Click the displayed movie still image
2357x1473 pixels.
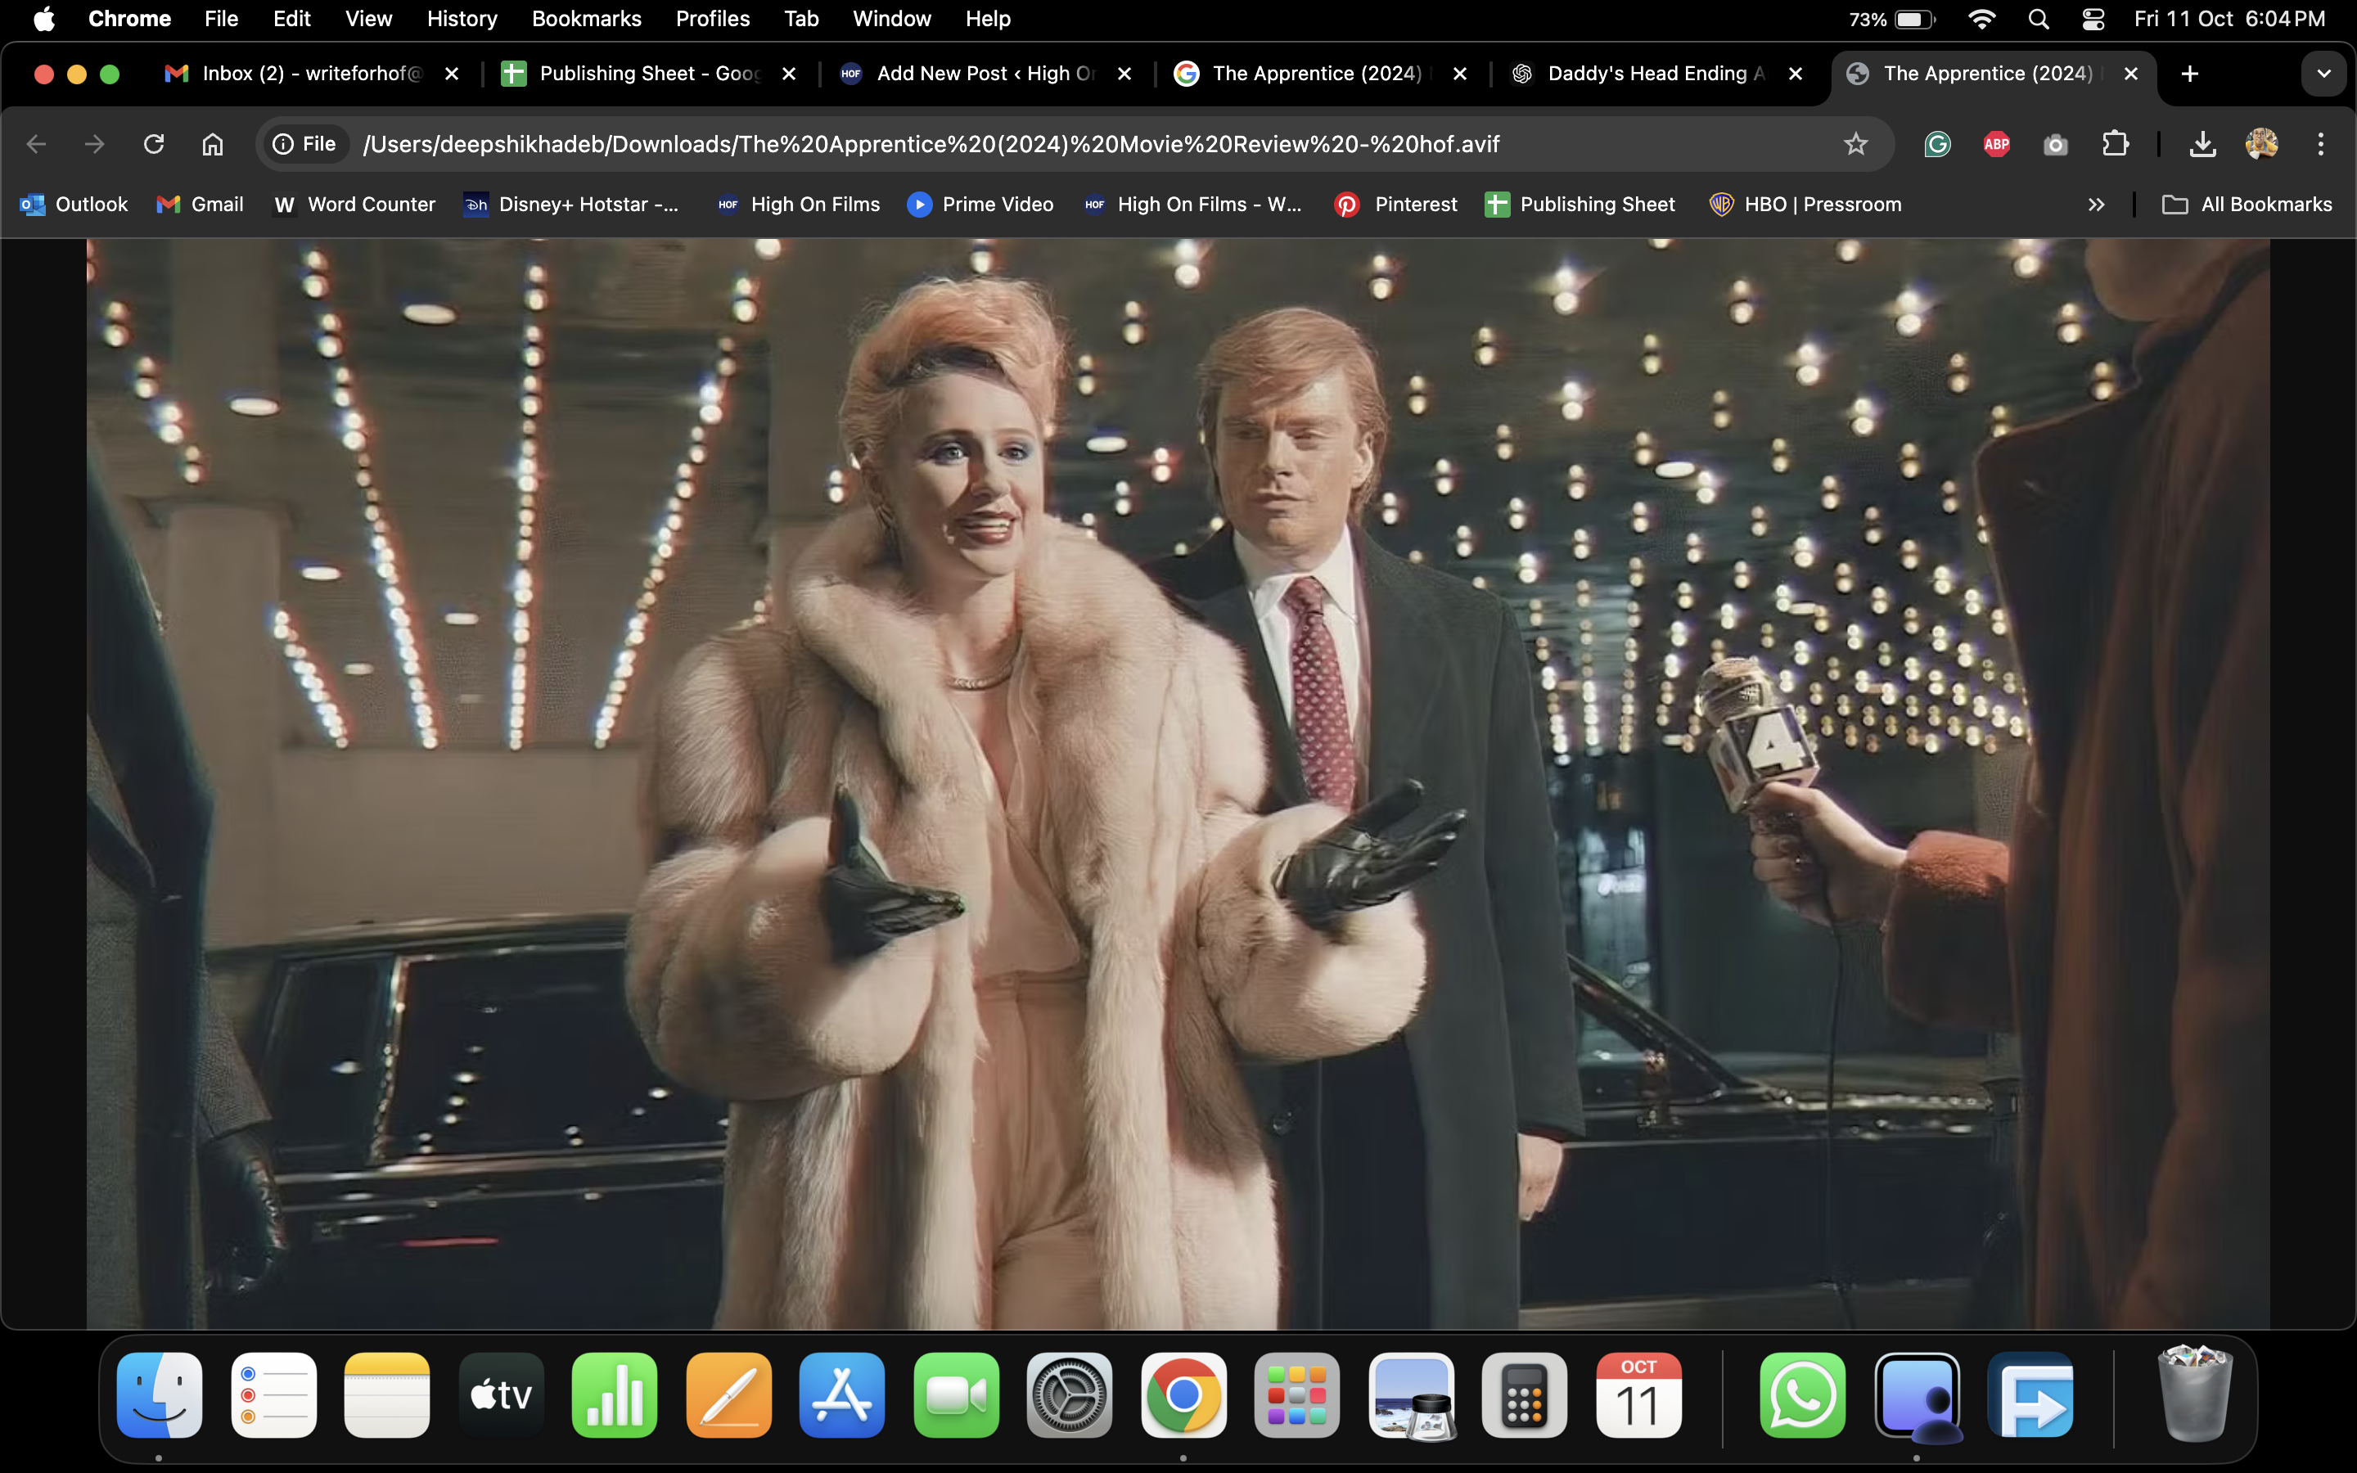click(1178, 783)
